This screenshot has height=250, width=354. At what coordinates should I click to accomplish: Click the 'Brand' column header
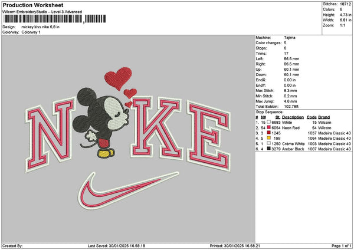pos(324,117)
